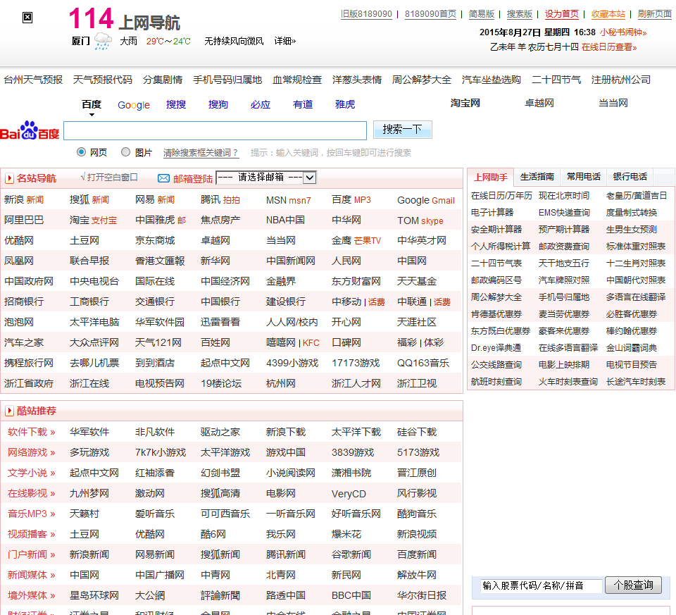Image resolution: width=676 pixels, height=615 pixels.
Task: Click the stock code input field
Action: (x=541, y=585)
